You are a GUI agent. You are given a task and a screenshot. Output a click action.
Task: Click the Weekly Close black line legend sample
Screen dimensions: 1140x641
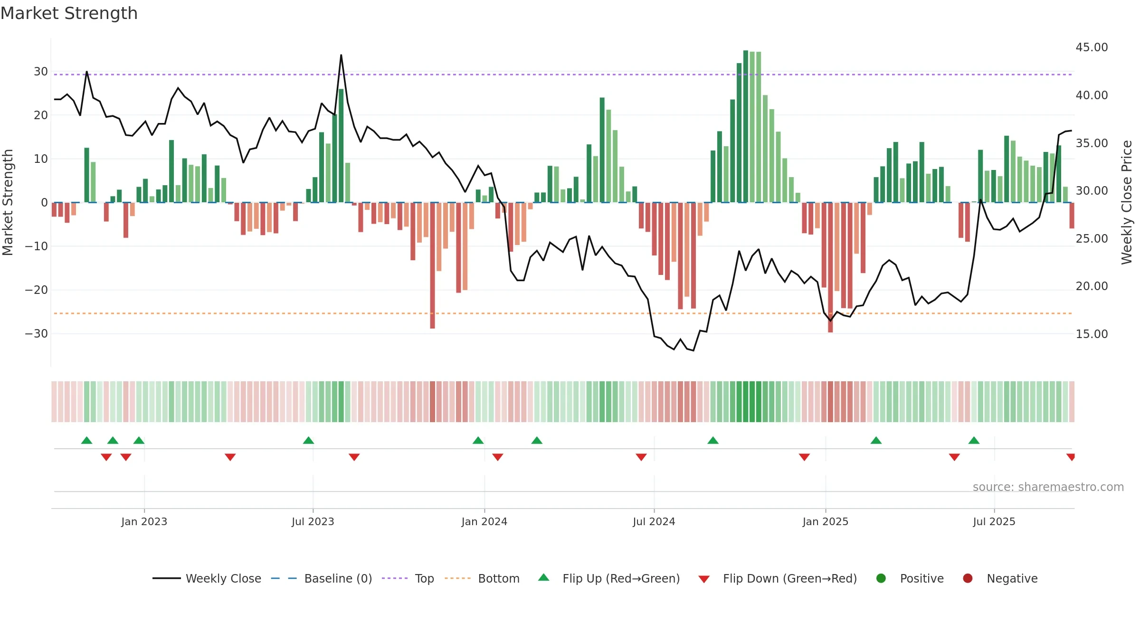coord(167,578)
